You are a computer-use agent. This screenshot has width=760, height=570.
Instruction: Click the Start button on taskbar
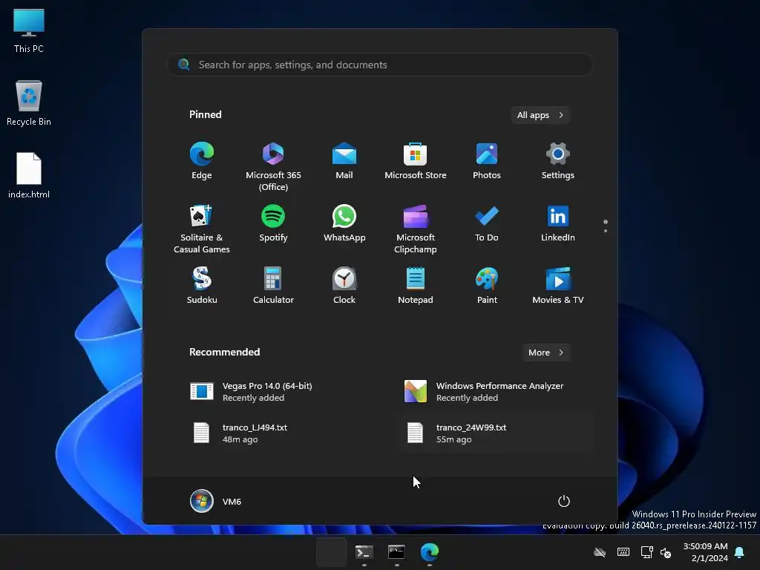pyautogui.click(x=331, y=552)
